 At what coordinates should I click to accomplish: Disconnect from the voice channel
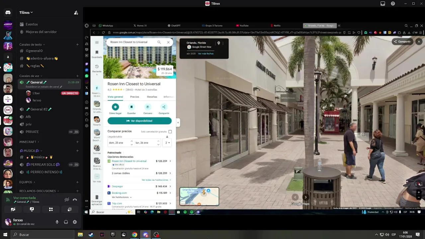tap(75, 199)
